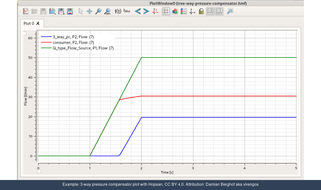Select the arrow pointer tool

point(81,11)
